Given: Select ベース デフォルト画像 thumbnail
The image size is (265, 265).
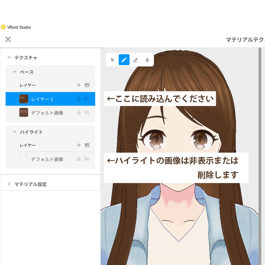Looking at the screenshot, I should click(x=24, y=113).
